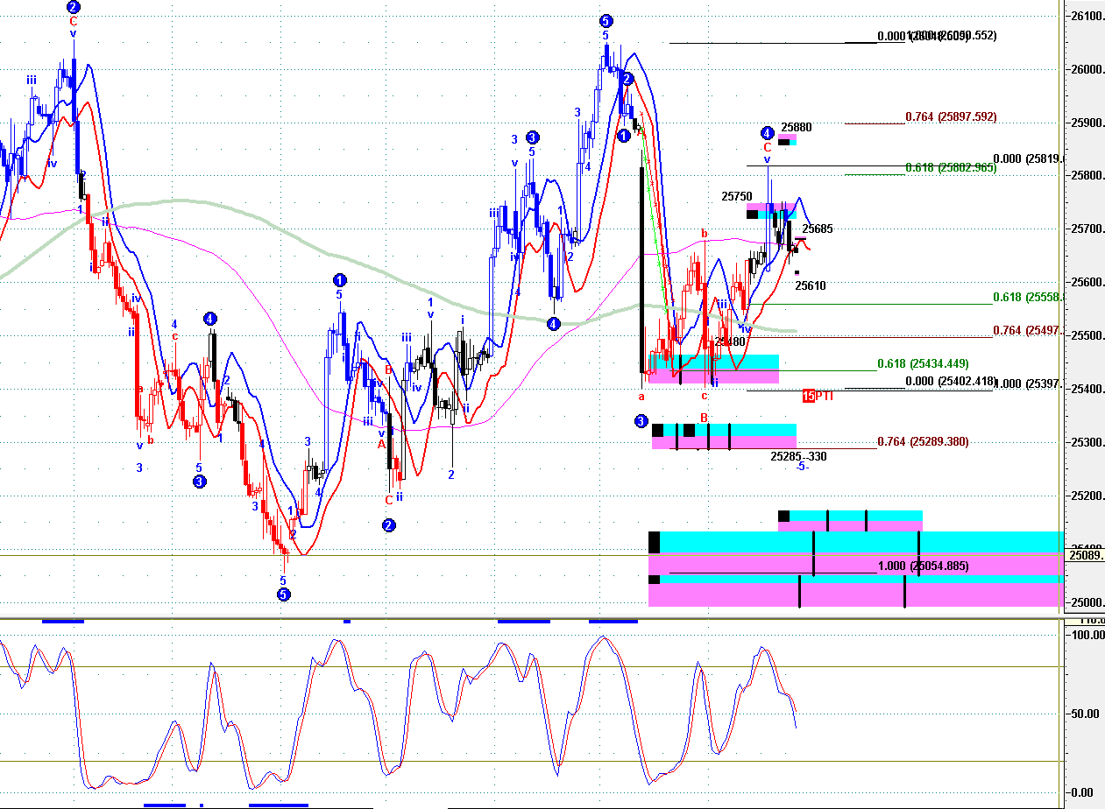Click the red A wave label
Image resolution: width=1105 pixels, height=809 pixels.
pyautogui.click(x=381, y=444)
